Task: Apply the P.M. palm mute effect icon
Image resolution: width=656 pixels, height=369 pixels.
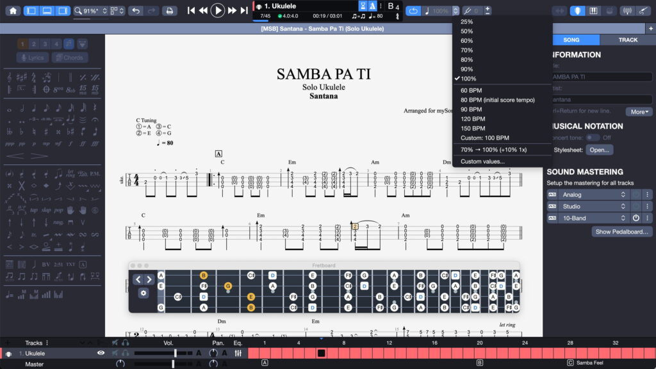Action: (95, 174)
